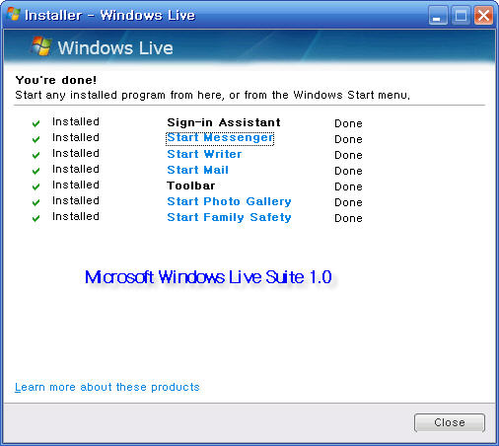Screen dimensions: 499x446
Task: Minimize the installer window
Action: coord(438,16)
